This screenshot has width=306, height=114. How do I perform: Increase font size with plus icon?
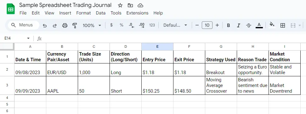click(x=217, y=25)
